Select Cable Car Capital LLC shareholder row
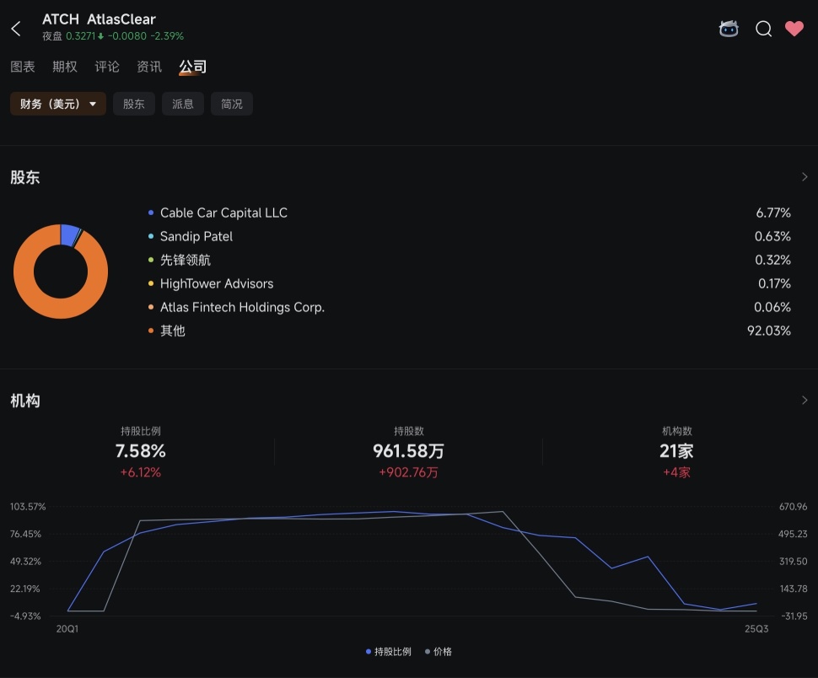The image size is (818, 678). point(223,213)
